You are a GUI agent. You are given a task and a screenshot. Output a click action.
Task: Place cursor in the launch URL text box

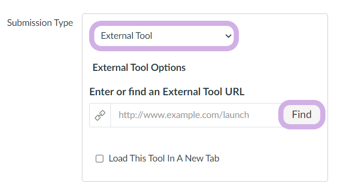(x=197, y=115)
